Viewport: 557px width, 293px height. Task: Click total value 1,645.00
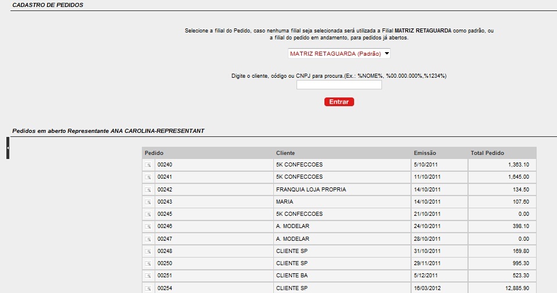pos(518,177)
